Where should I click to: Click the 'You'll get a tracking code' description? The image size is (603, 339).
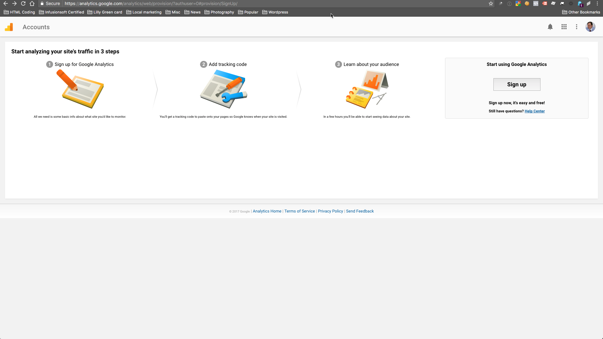tap(223, 117)
